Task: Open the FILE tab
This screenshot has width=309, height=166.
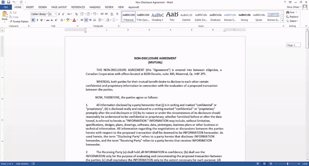Action: click(6, 7)
